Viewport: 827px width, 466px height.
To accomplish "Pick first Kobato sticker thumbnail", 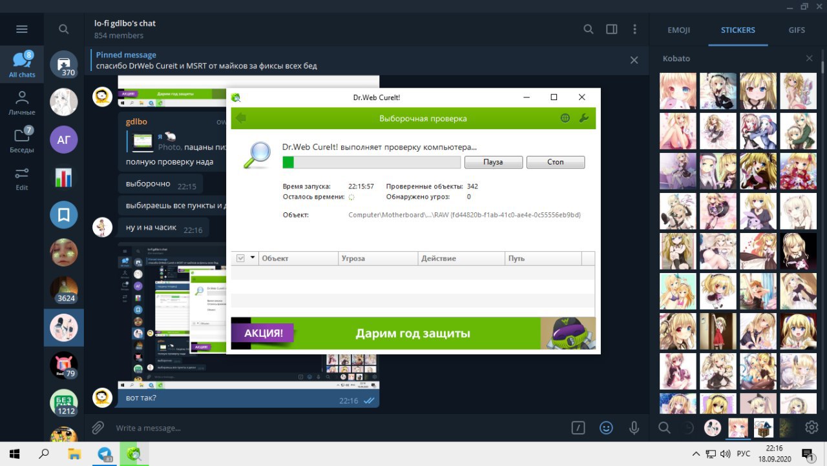I will (x=678, y=90).
